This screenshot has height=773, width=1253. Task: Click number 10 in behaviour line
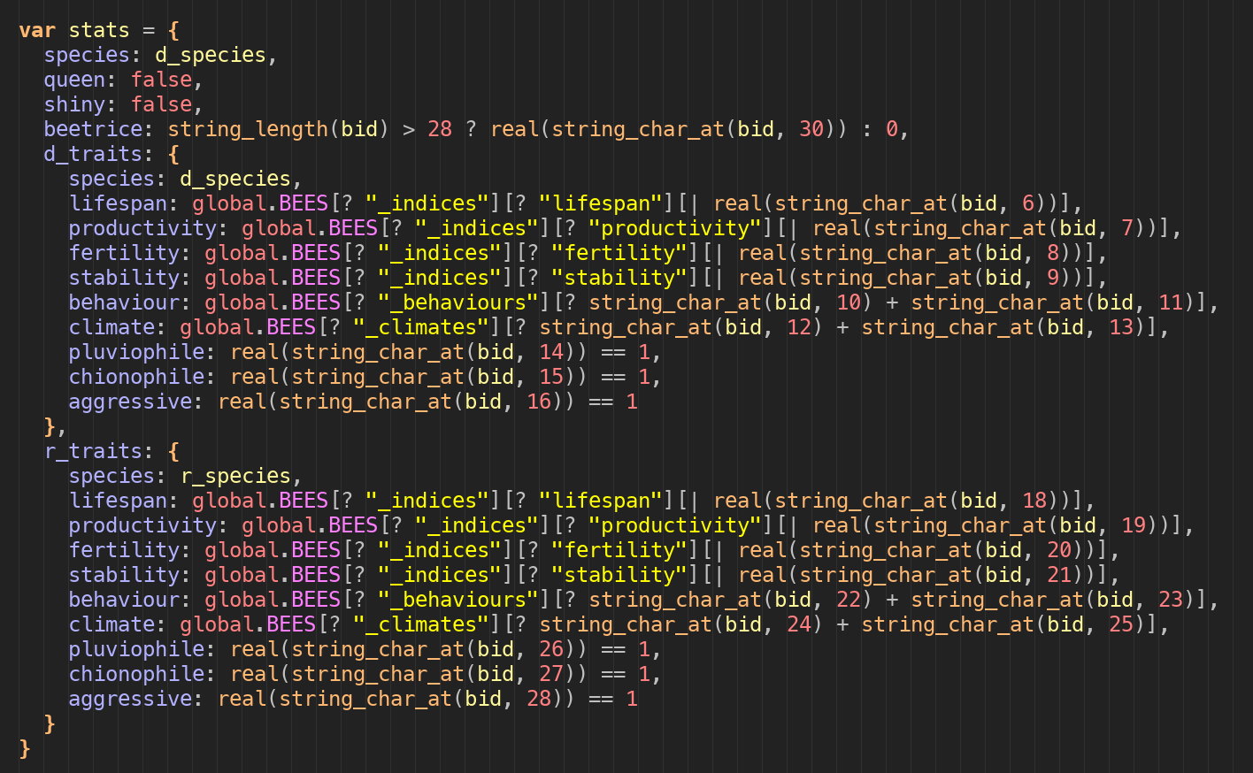[x=849, y=302]
